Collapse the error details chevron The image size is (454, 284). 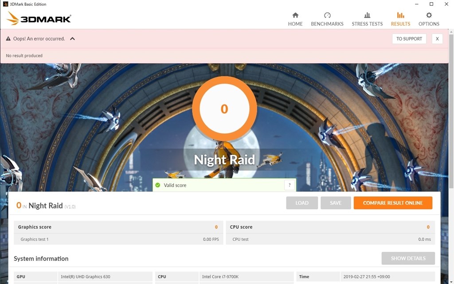coord(72,39)
